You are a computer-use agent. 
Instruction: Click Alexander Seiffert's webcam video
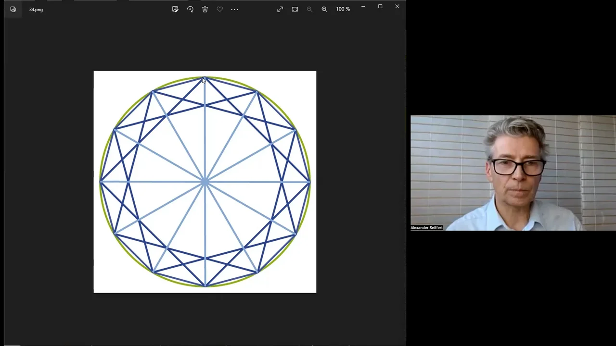pyautogui.click(x=513, y=173)
